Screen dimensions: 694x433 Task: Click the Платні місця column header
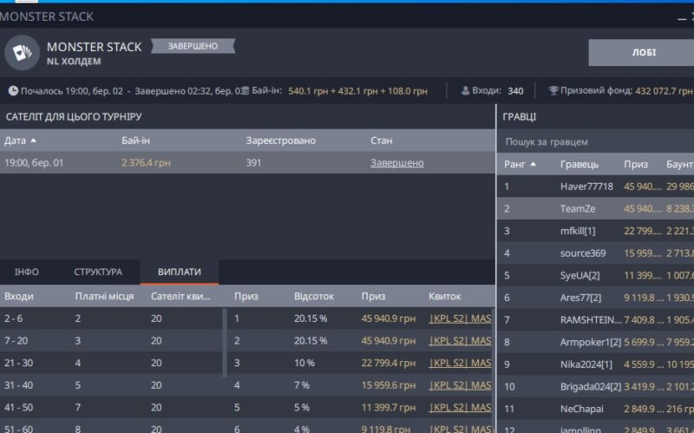click(x=104, y=296)
